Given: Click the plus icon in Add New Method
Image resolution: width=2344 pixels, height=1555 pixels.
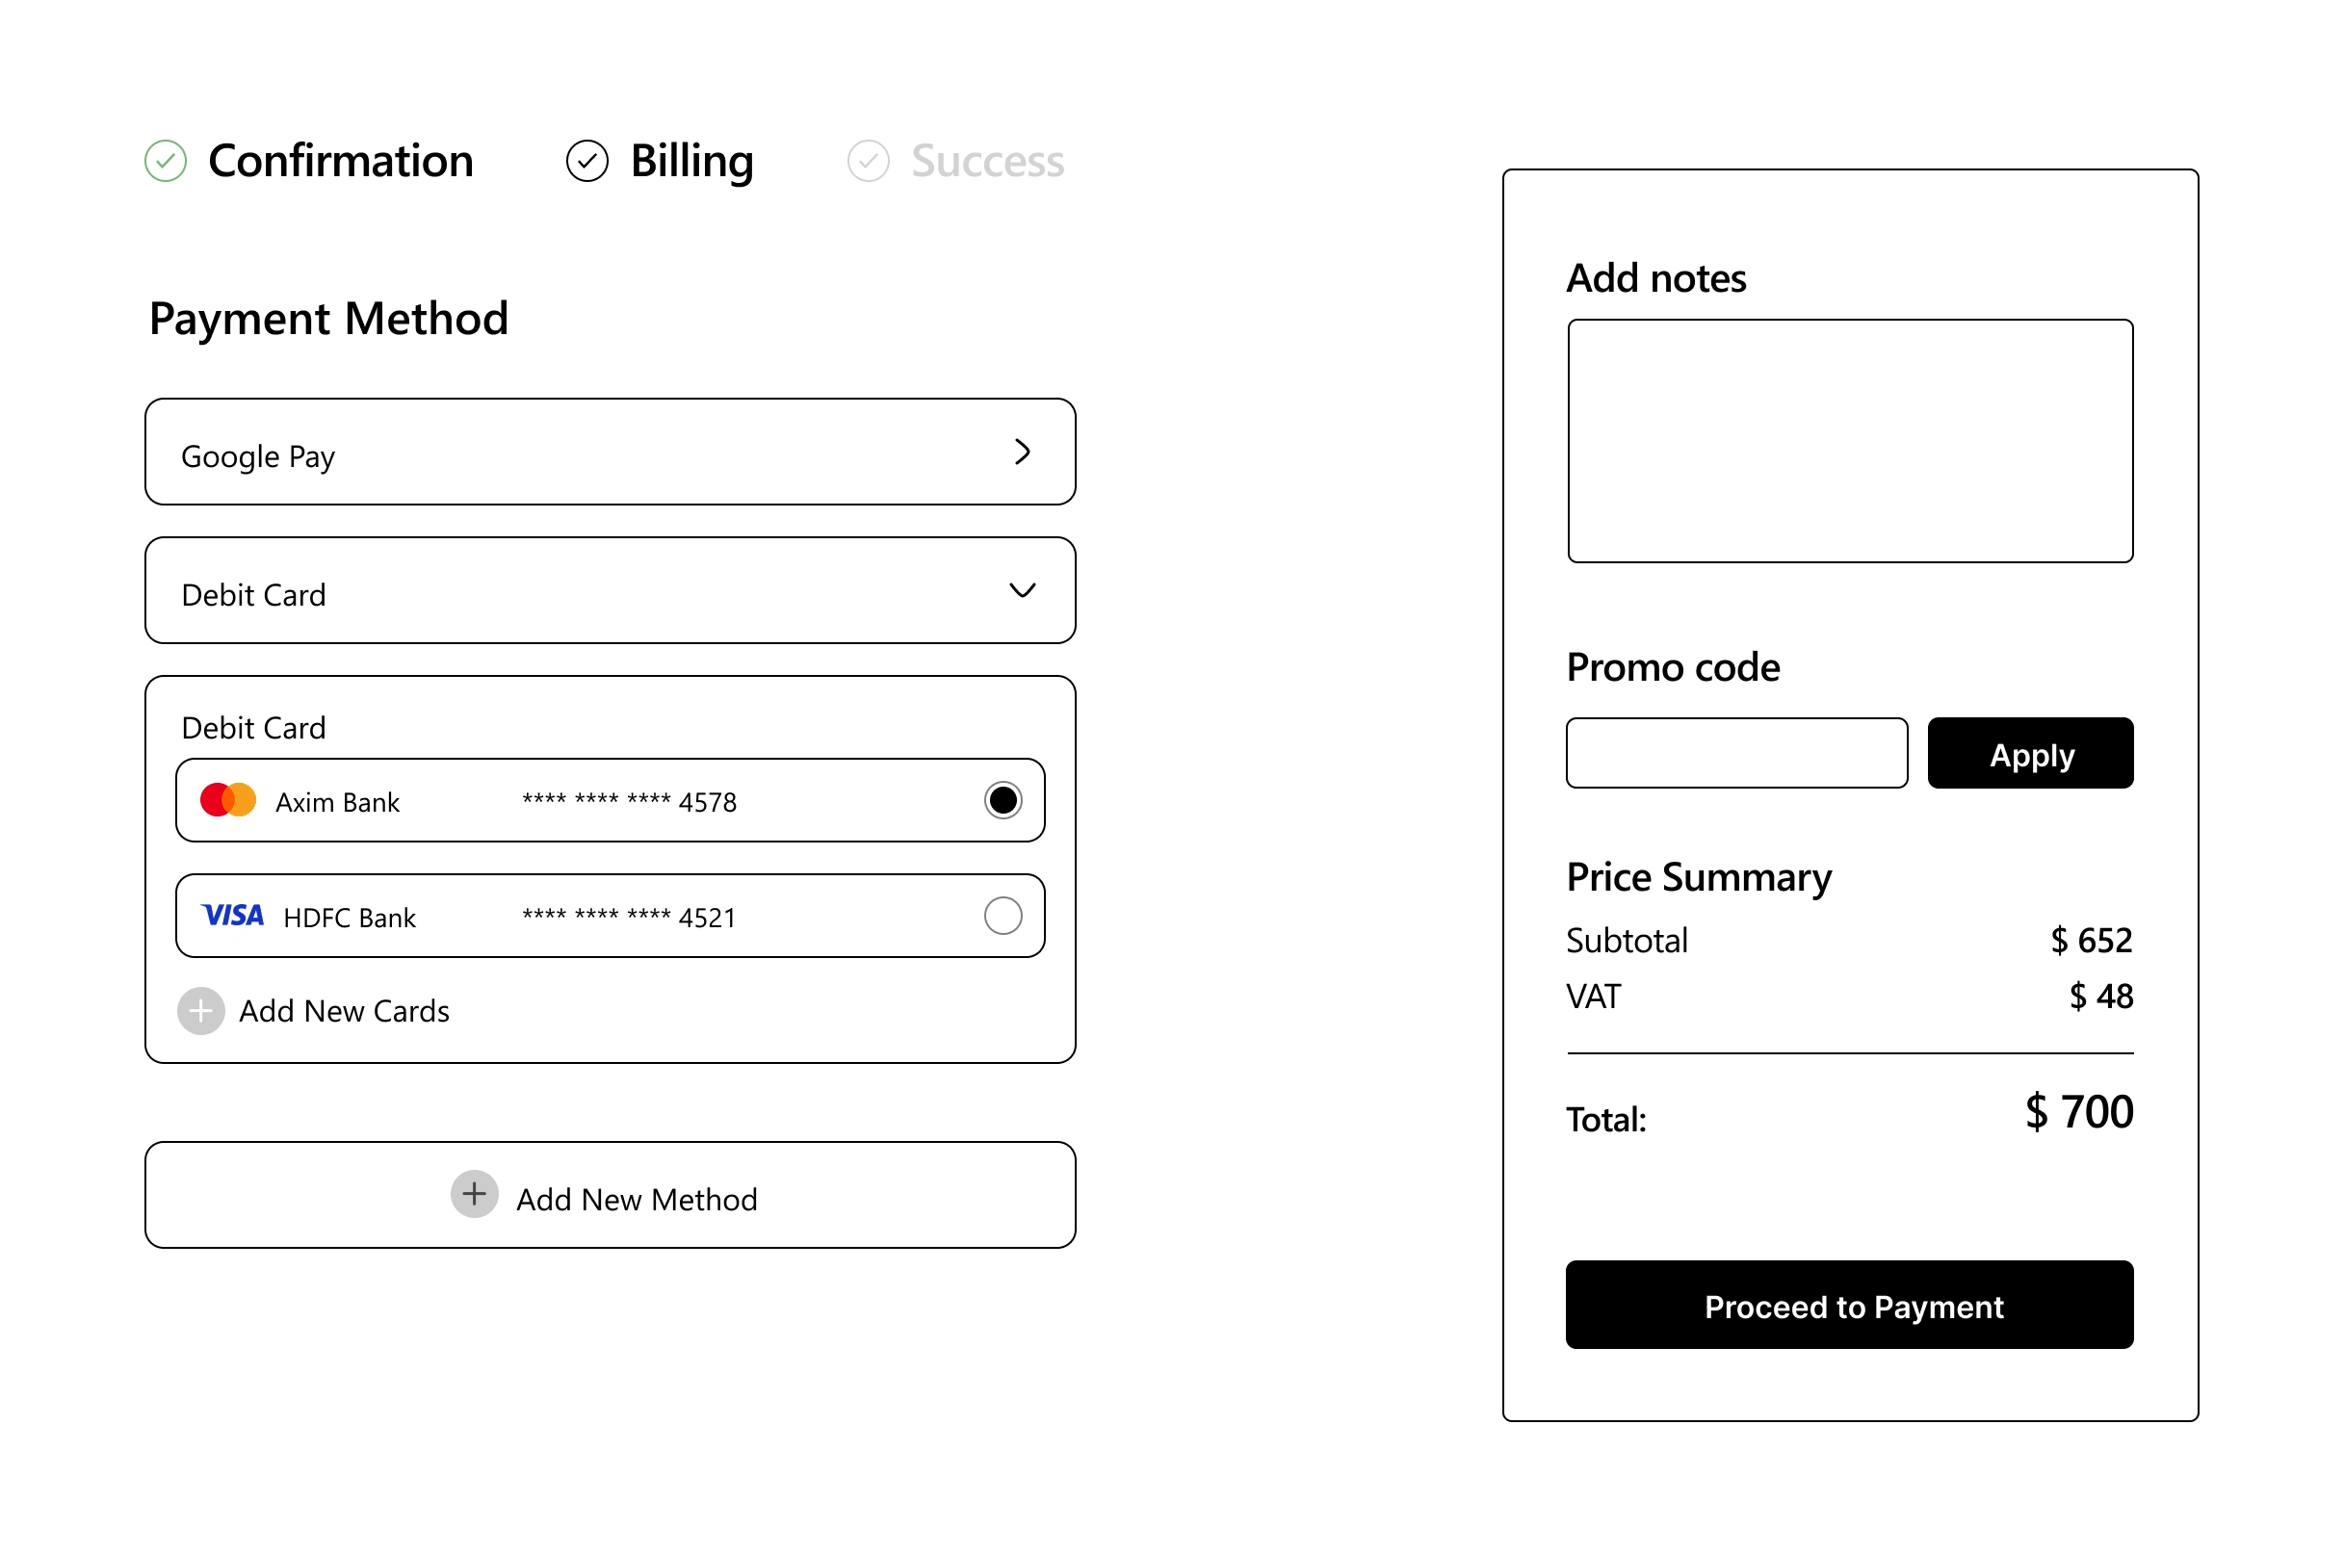Looking at the screenshot, I should click(x=474, y=1193).
